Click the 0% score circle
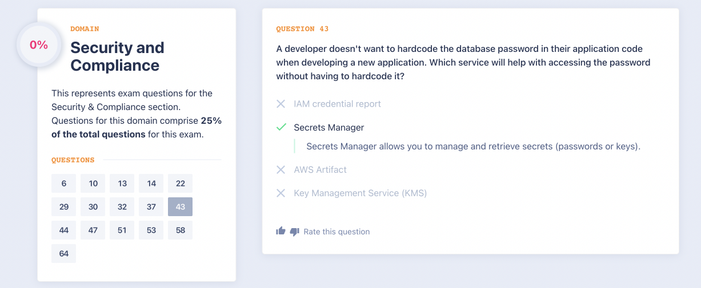Viewport: 701px width, 288px height. tap(39, 44)
